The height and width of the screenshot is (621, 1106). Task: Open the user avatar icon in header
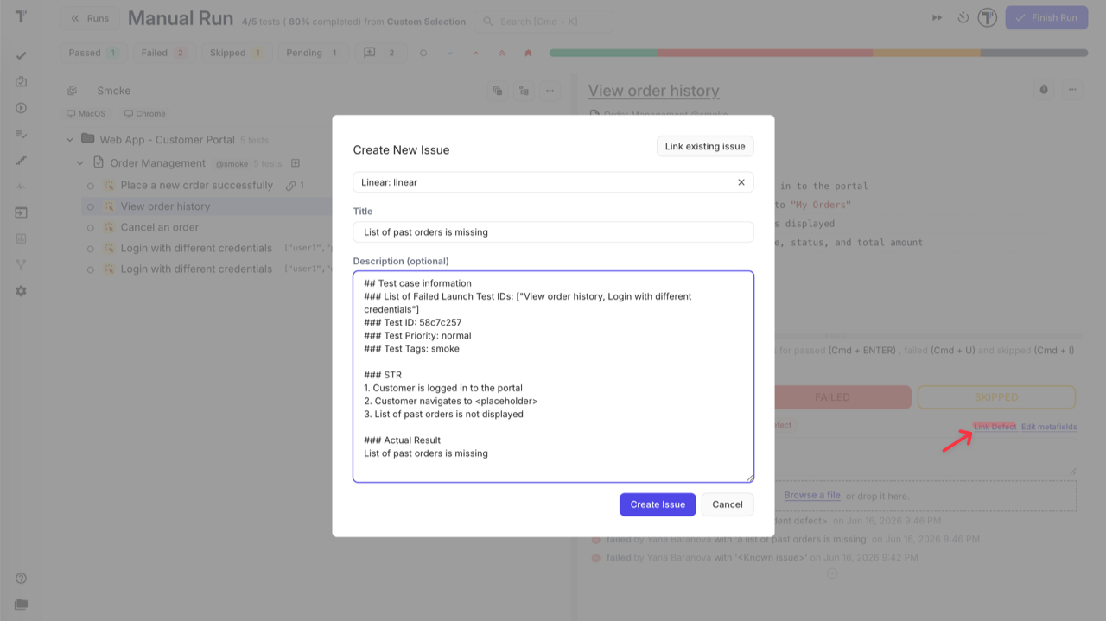click(987, 18)
